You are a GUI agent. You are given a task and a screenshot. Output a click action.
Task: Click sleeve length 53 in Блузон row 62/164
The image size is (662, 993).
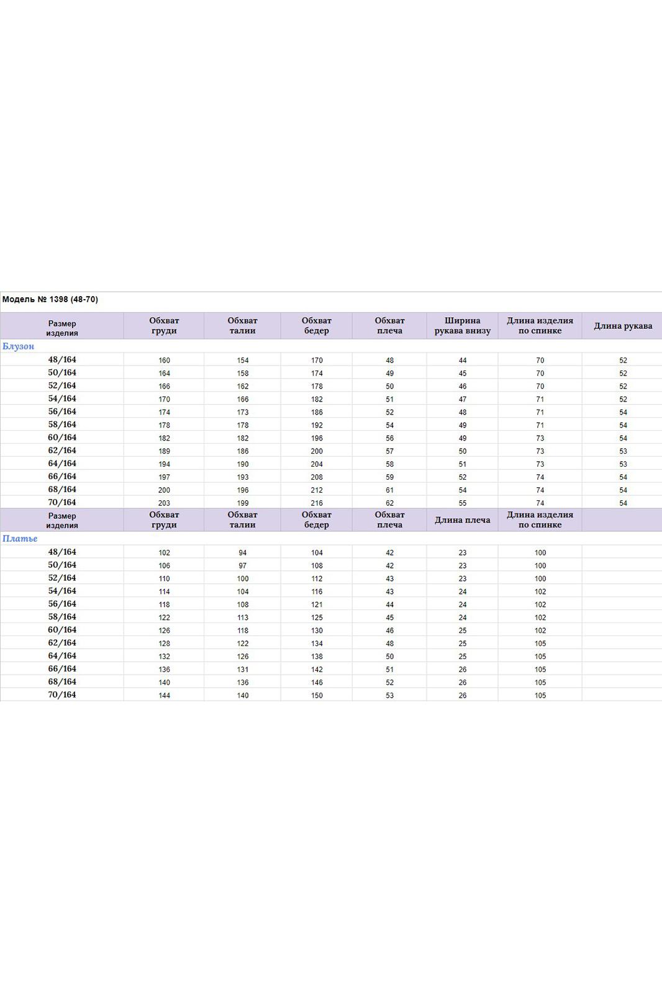(623, 451)
